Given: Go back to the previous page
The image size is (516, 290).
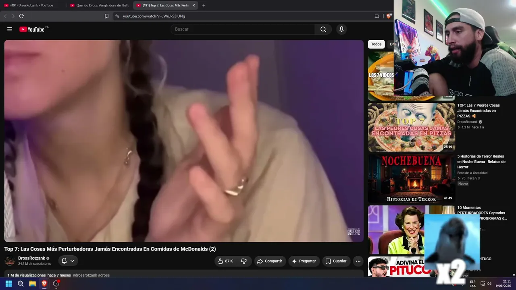Looking at the screenshot, I should (x=5, y=16).
